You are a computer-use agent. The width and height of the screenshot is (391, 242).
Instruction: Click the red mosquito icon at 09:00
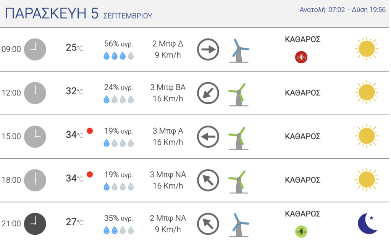(301, 57)
